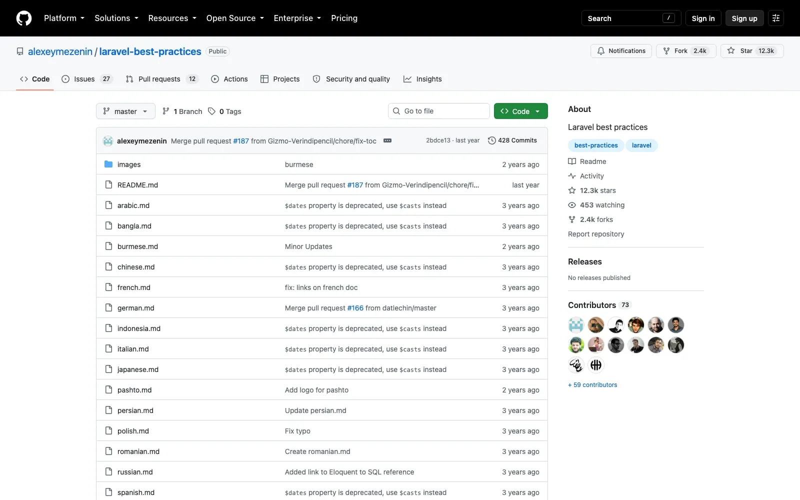The image size is (800, 500).
Task: Click the tag icon beside 0 Tags
Action: [x=212, y=111]
